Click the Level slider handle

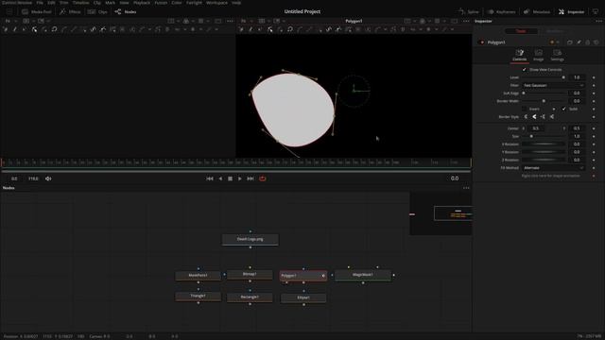click(563, 77)
